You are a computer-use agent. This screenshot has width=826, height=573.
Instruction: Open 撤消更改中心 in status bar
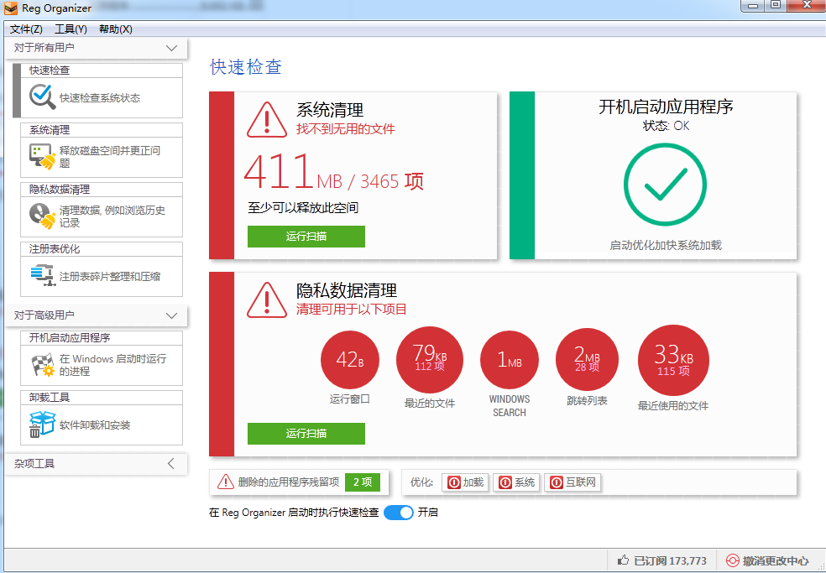(x=767, y=560)
